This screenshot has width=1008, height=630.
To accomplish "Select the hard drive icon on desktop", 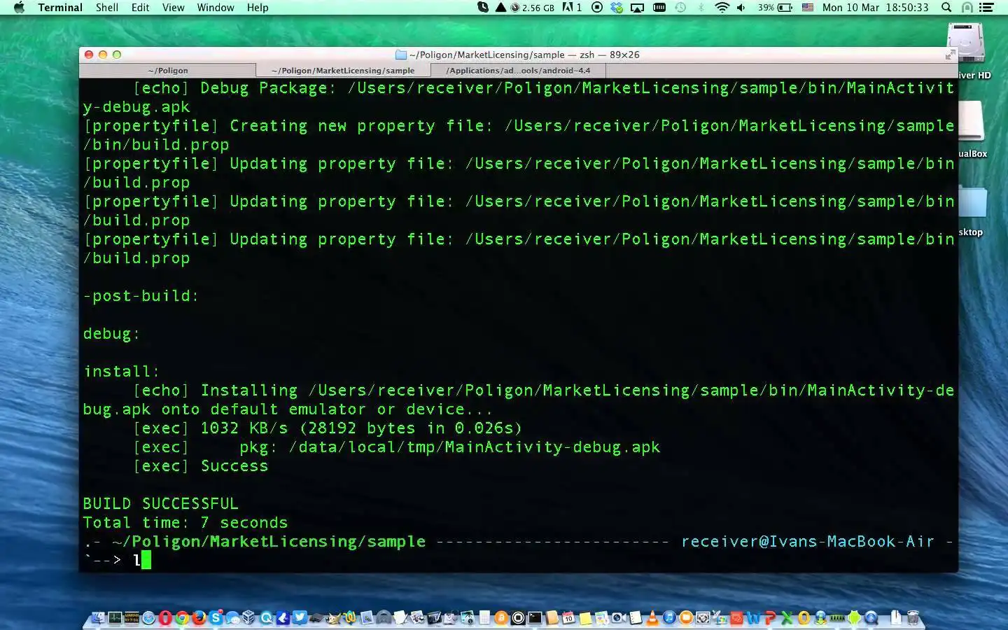I will [x=966, y=43].
